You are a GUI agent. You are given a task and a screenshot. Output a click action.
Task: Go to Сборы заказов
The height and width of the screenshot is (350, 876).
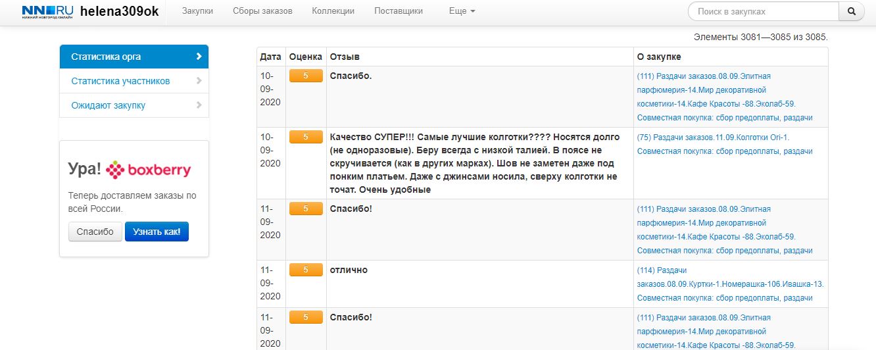262,11
